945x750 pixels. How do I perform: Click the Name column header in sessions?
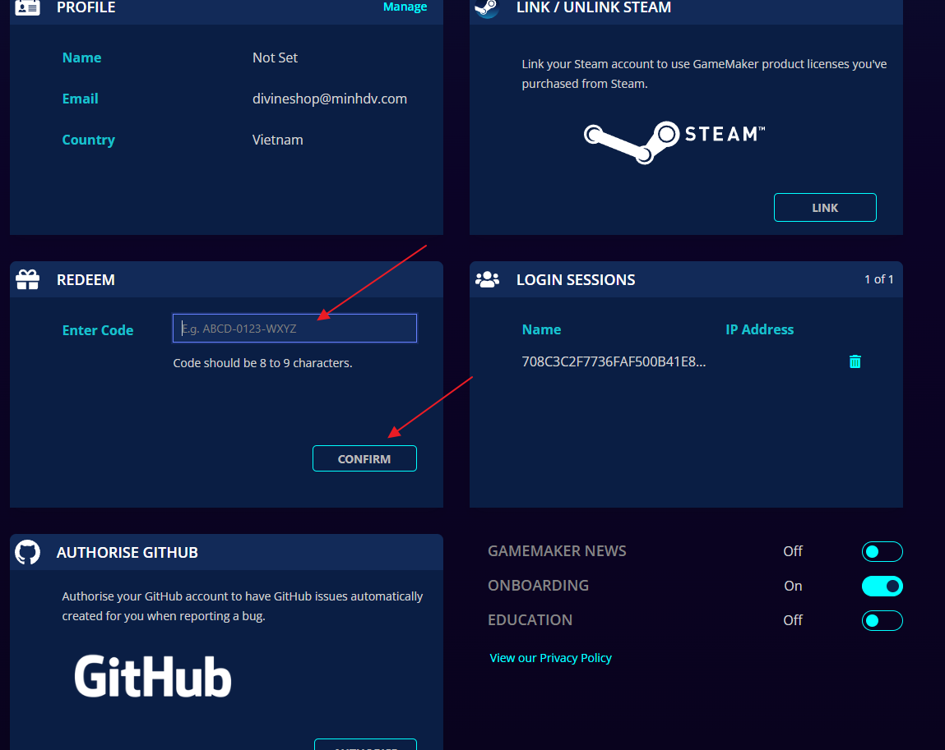[x=541, y=329]
